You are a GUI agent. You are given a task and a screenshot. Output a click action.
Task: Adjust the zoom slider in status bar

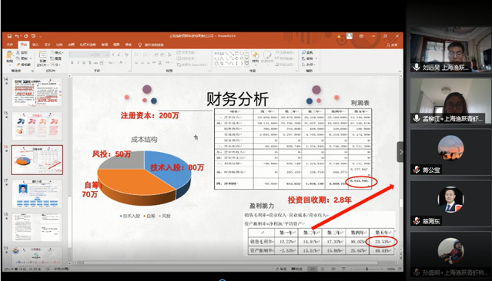click(x=366, y=269)
